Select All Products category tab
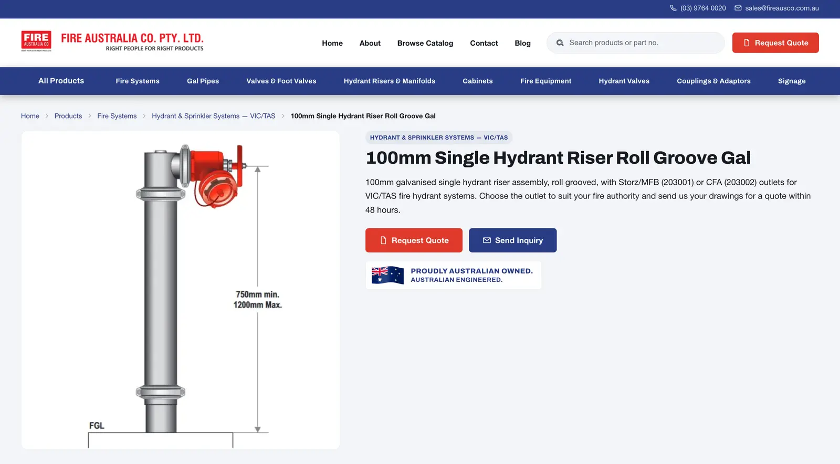Image resolution: width=840 pixels, height=464 pixels. [x=61, y=81]
